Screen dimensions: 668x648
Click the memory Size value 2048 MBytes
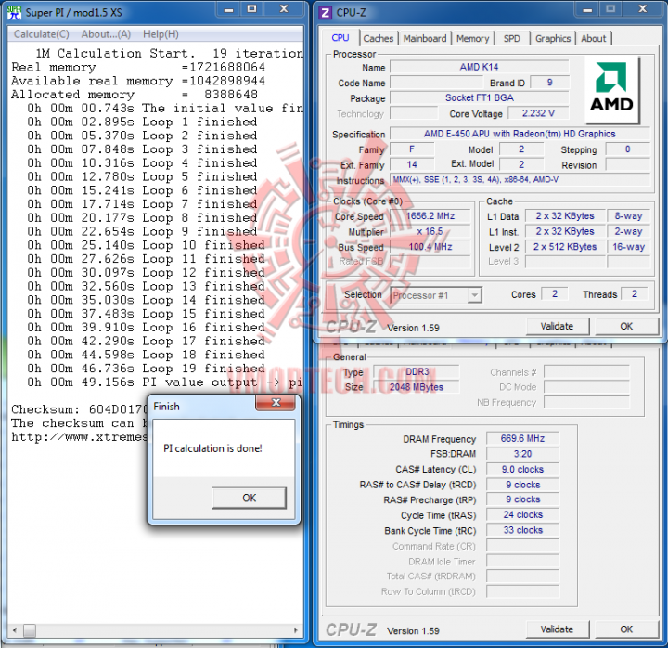[417, 387]
